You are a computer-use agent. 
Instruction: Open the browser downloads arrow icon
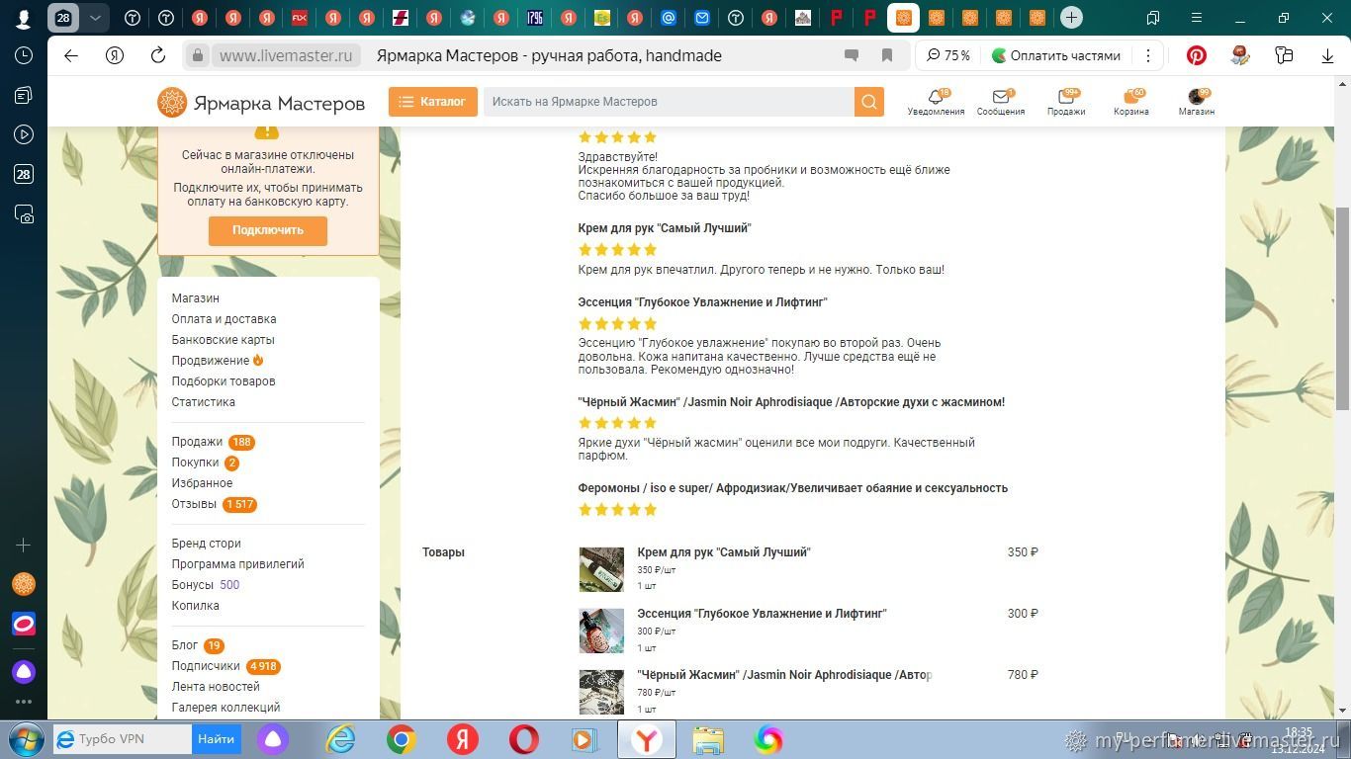coord(1327,56)
